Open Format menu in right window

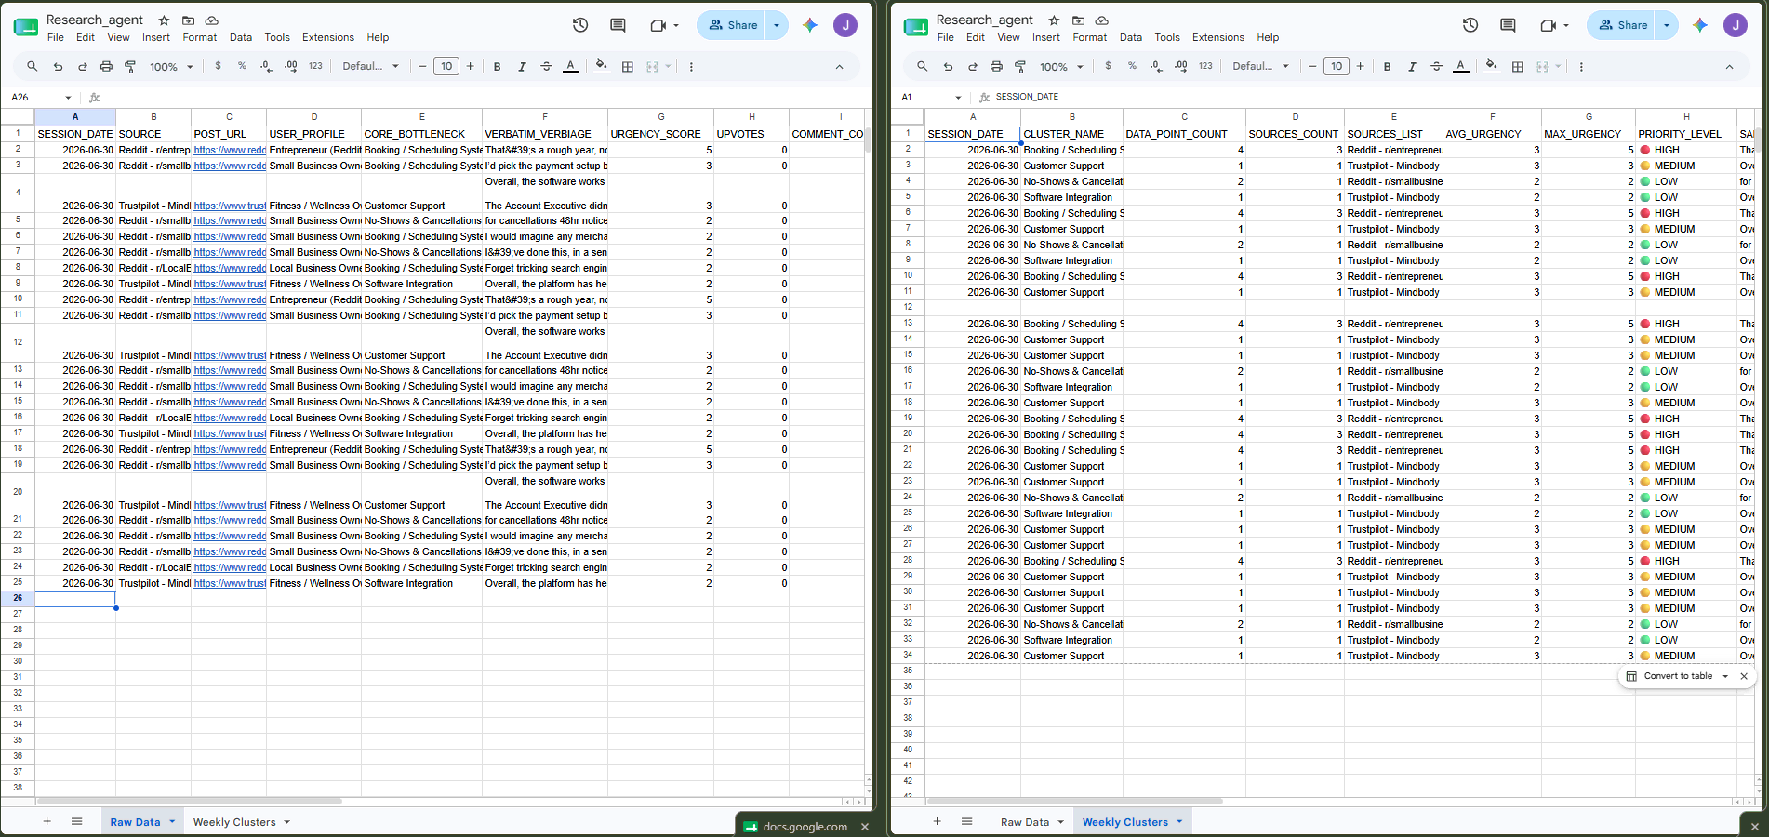pos(1089,38)
